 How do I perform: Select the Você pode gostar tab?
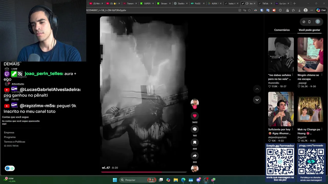[x=309, y=30]
